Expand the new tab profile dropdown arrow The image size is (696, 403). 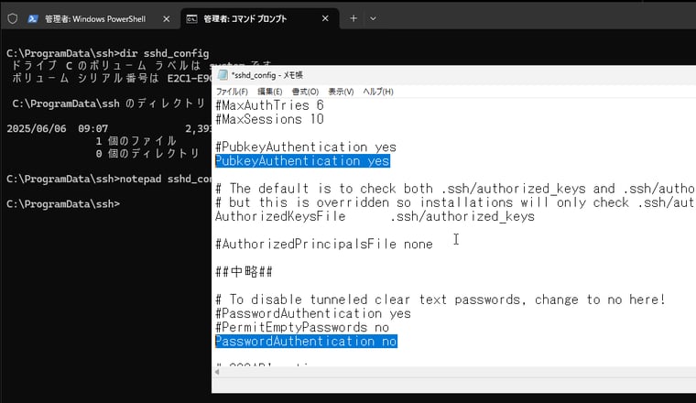point(373,18)
